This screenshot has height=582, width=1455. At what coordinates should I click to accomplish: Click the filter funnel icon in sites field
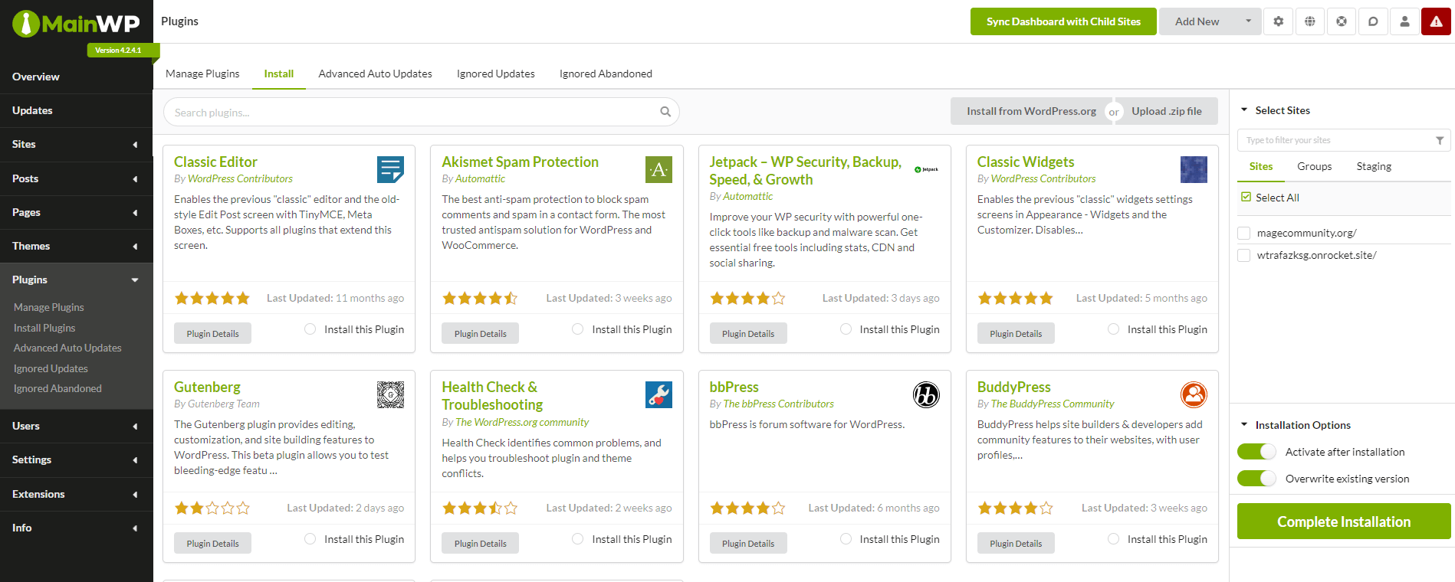tap(1439, 140)
